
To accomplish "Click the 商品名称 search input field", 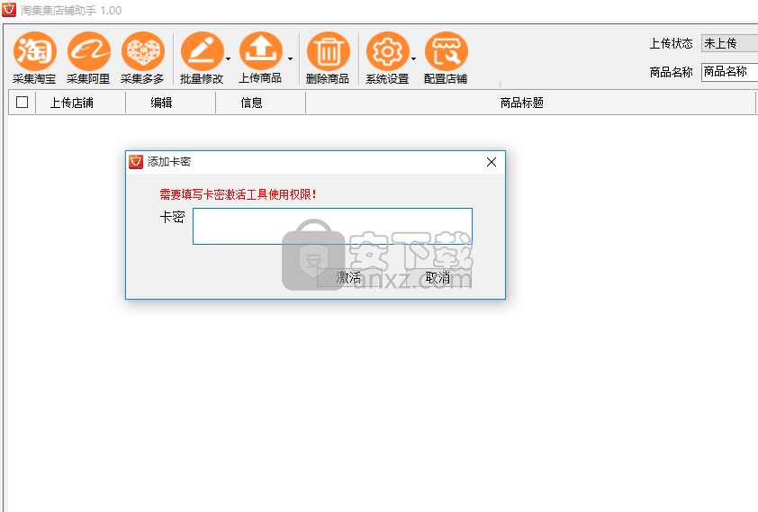I will pyautogui.click(x=729, y=72).
